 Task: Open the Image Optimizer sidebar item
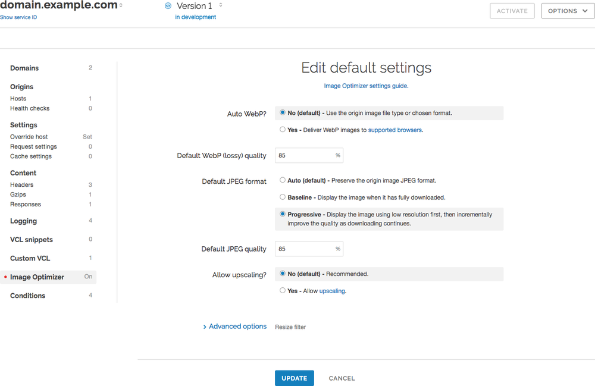37,277
